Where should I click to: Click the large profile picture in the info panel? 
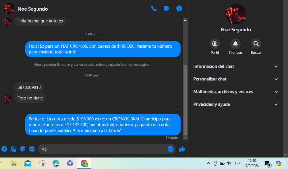click(236, 14)
